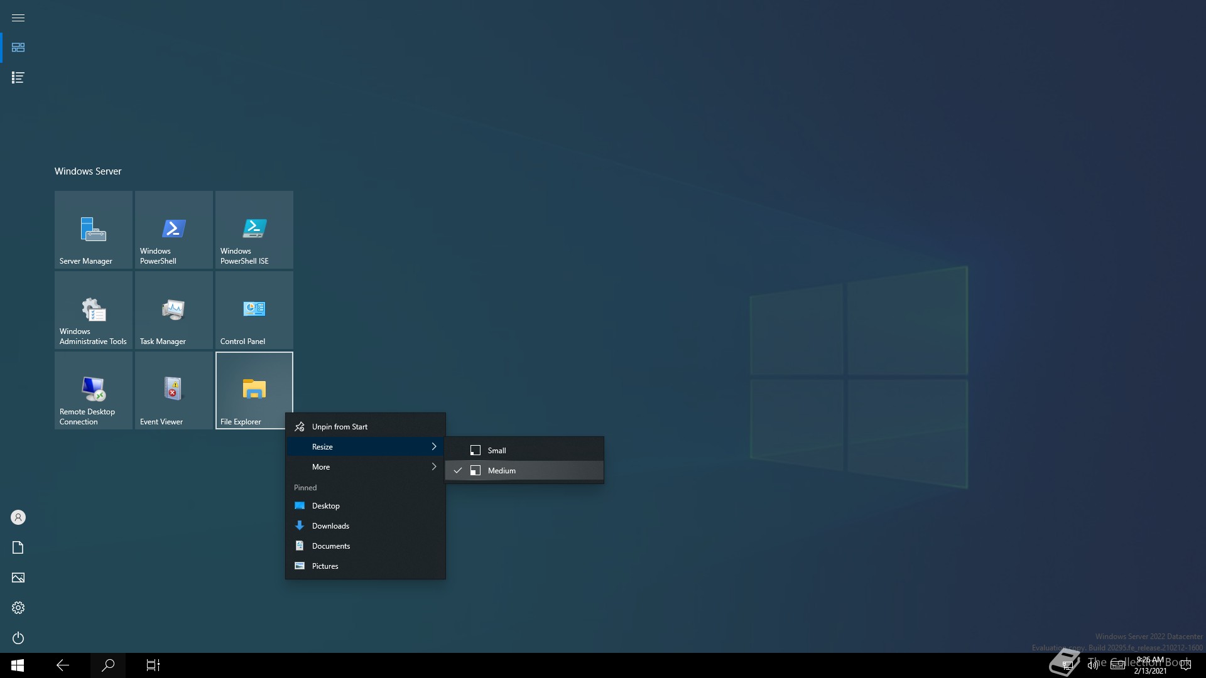1206x678 pixels.
Task: Expand the Start menu hamburger icon
Action: (x=18, y=18)
